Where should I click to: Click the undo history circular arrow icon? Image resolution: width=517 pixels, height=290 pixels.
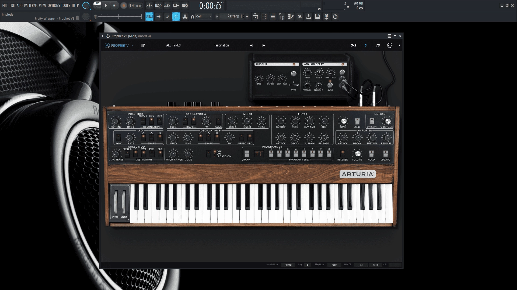(x=335, y=17)
